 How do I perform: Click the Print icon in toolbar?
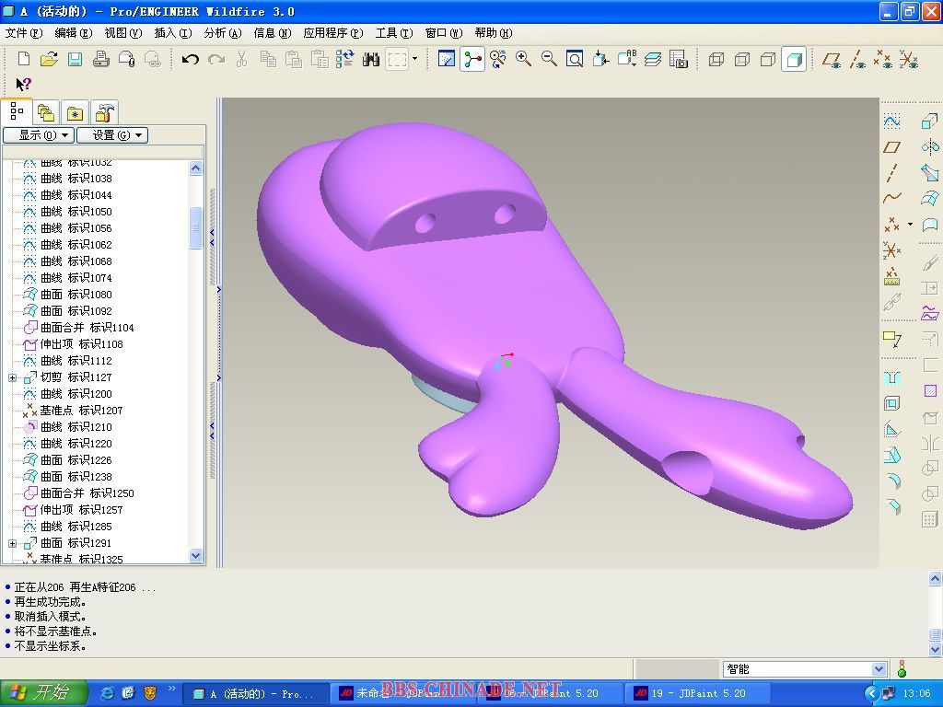pos(101,60)
